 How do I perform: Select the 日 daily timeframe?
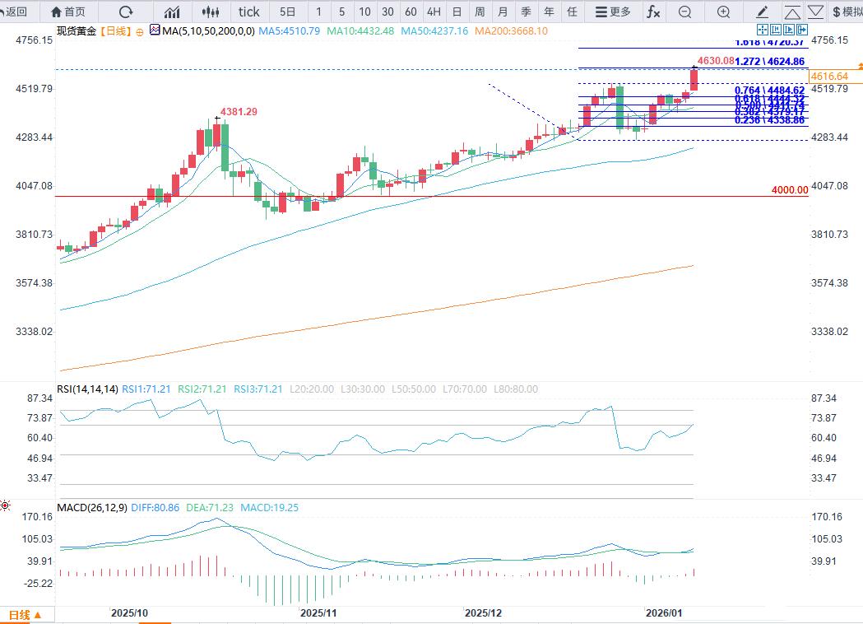[x=457, y=12]
